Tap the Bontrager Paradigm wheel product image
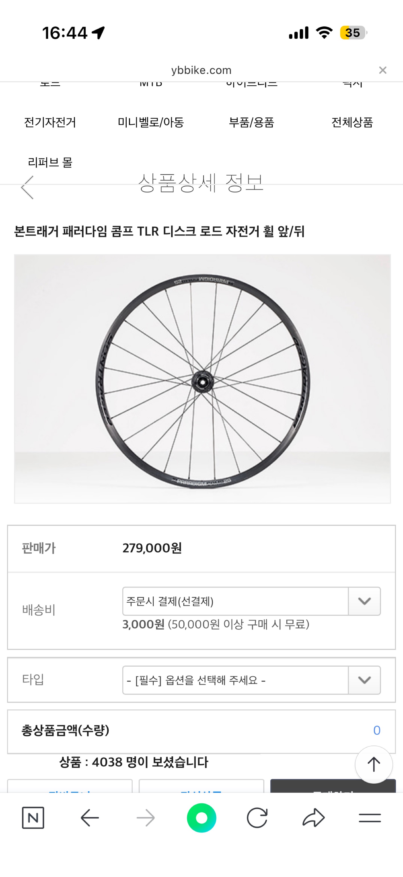The height and width of the screenshot is (877, 403). click(x=202, y=379)
